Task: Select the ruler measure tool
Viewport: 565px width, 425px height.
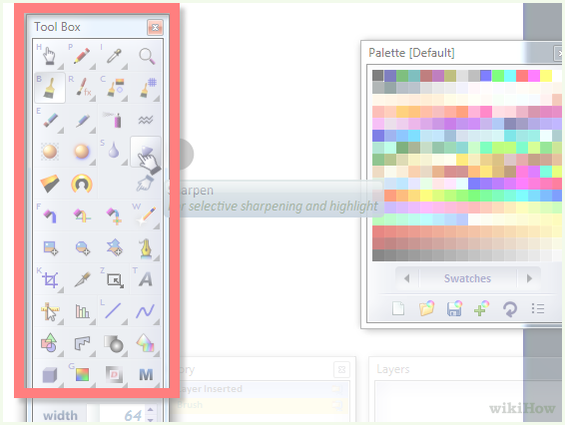Action: pos(50,311)
